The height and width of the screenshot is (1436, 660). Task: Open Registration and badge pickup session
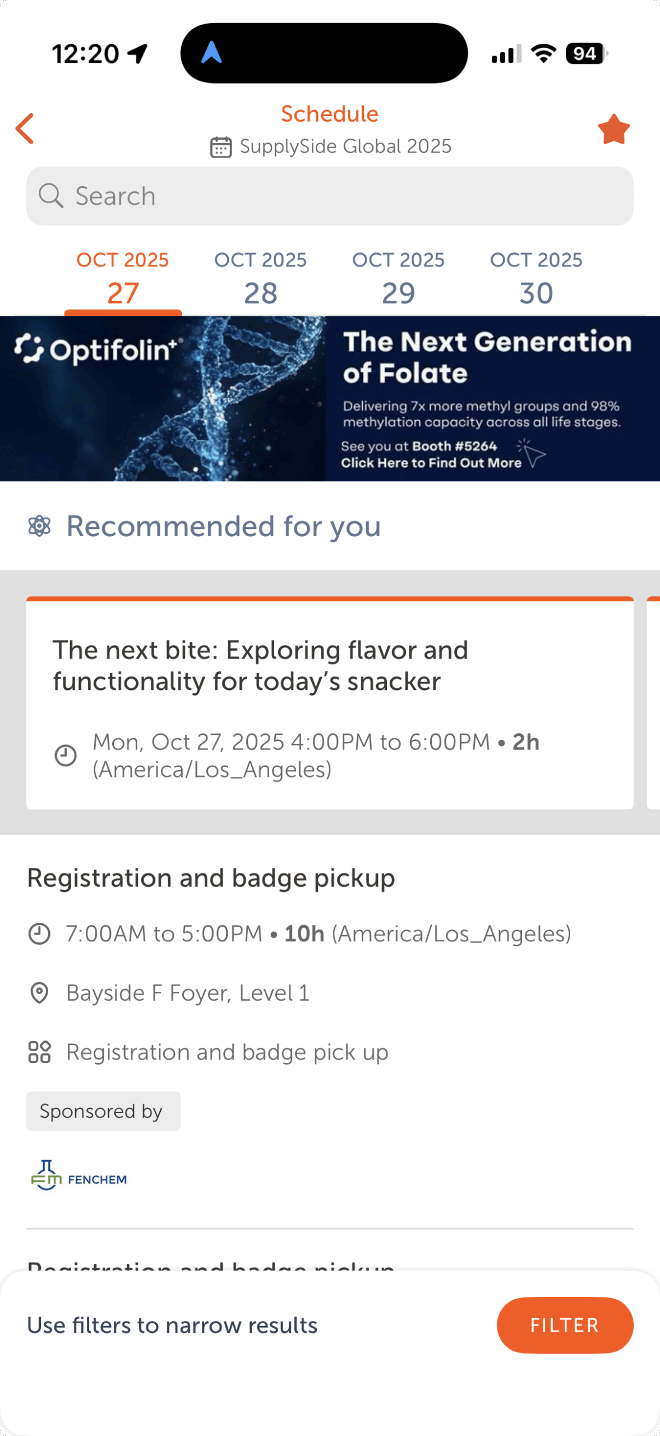[211, 878]
